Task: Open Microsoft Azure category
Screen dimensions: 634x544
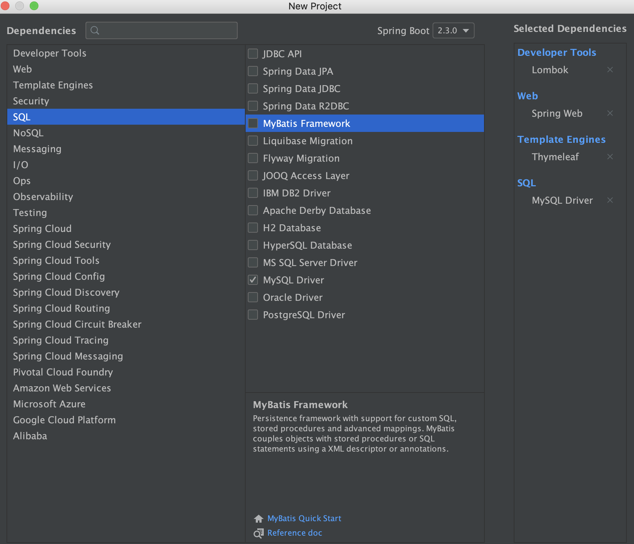Action: [x=126, y=404]
